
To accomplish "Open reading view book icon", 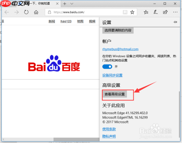I will point(125,12).
